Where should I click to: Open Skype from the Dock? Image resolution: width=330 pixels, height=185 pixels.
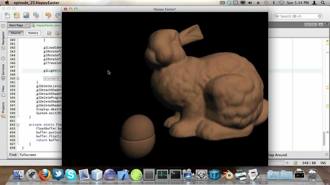click(71, 175)
